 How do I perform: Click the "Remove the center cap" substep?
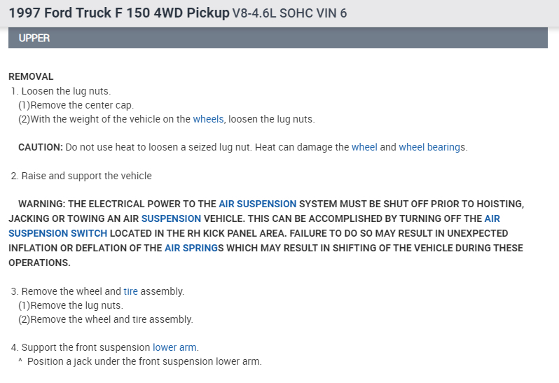pyautogui.click(x=76, y=105)
